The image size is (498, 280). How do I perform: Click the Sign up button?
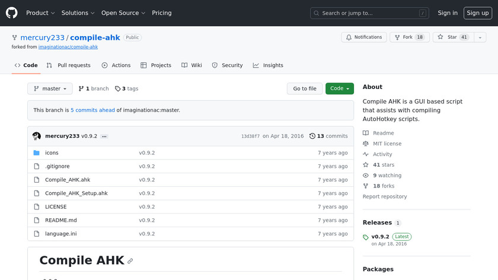pos(478,13)
